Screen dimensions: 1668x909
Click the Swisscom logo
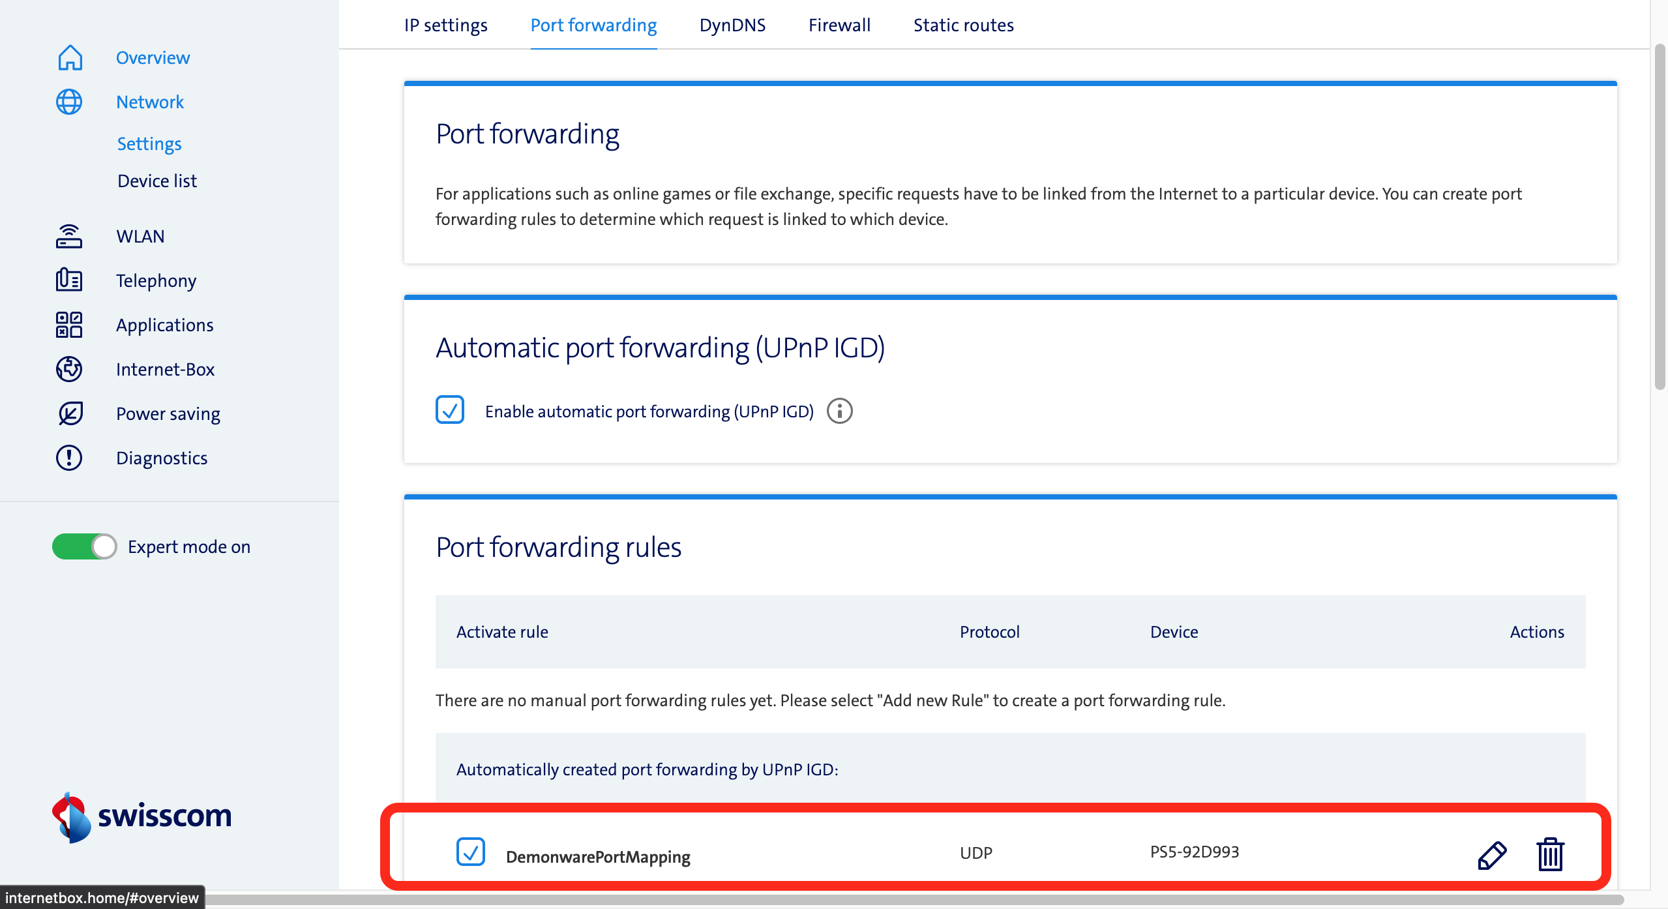pyautogui.click(x=142, y=816)
